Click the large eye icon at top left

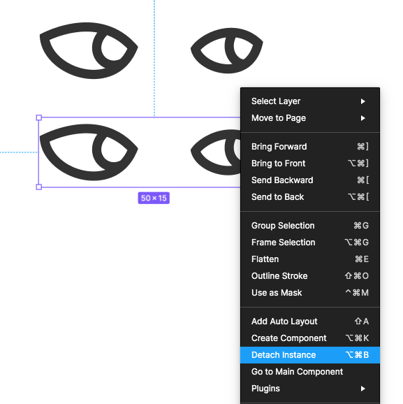coord(89,50)
